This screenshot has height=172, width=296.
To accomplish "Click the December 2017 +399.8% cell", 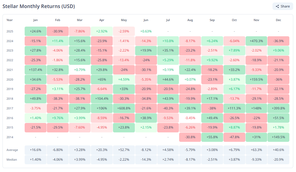I will pyautogui.click(x=278, y=108).
